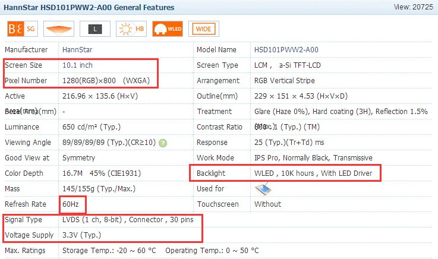Click the L landscape panel icon
Image resolution: width=438 pixels, height=259 pixels.
click(x=95, y=29)
